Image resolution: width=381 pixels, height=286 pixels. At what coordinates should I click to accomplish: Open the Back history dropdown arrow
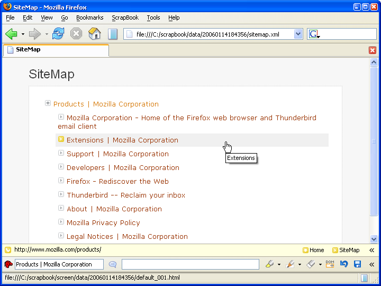coord(23,34)
